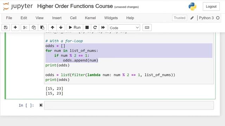Click the Python logo icon
The height and width of the screenshot is (126, 225).
tap(192, 7)
